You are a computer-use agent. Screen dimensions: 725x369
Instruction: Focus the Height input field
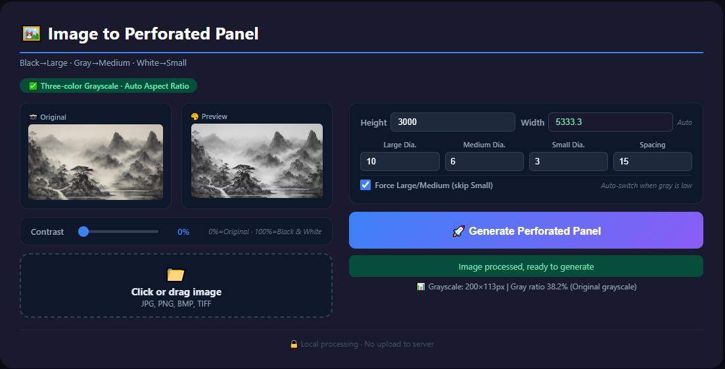[x=453, y=122]
